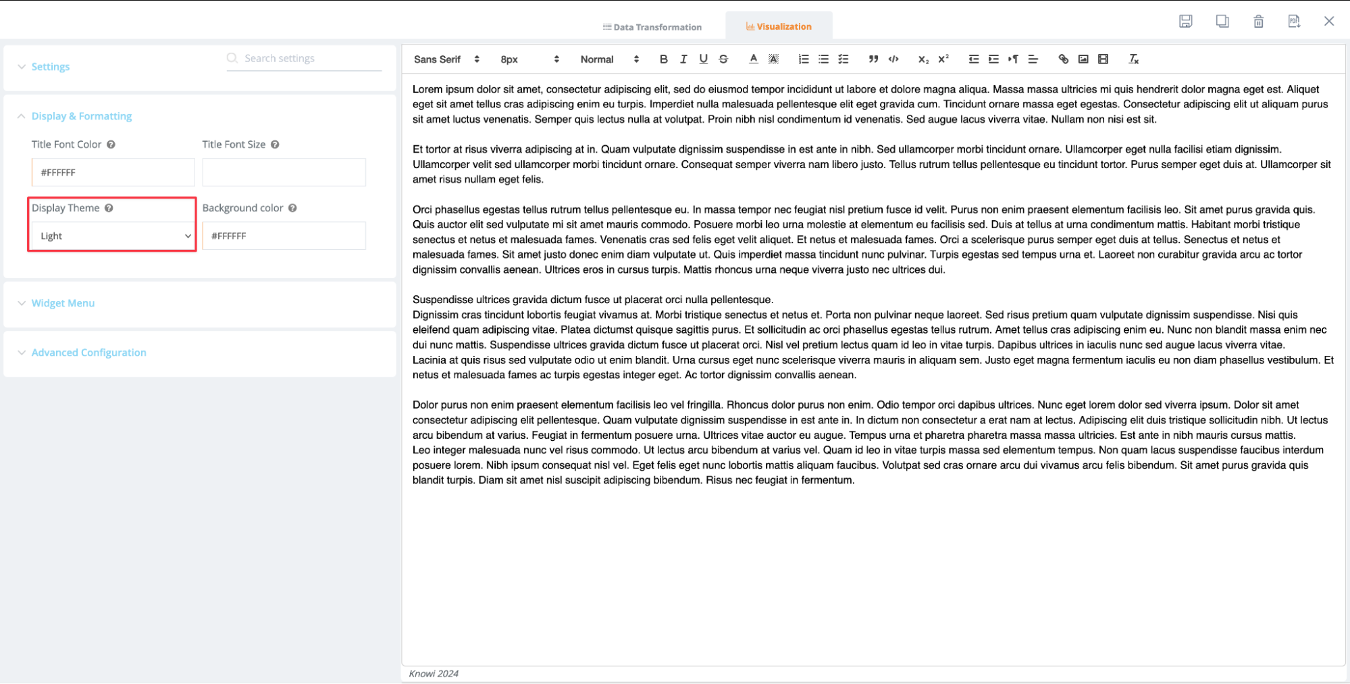Insert a video into the editor
This screenshot has height=684, width=1350.
tap(1103, 59)
